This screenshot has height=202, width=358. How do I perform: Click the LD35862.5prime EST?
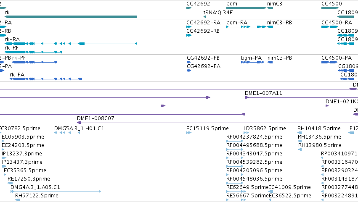[246, 133]
